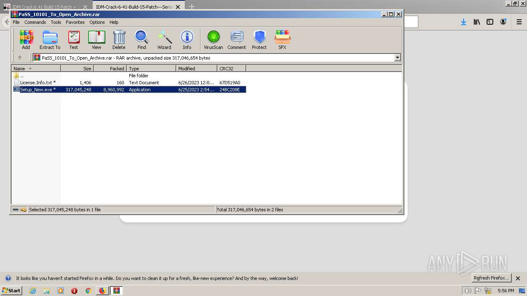Open the View tool in WinRAR
Image resolution: width=527 pixels, height=296 pixels.
click(x=96, y=40)
